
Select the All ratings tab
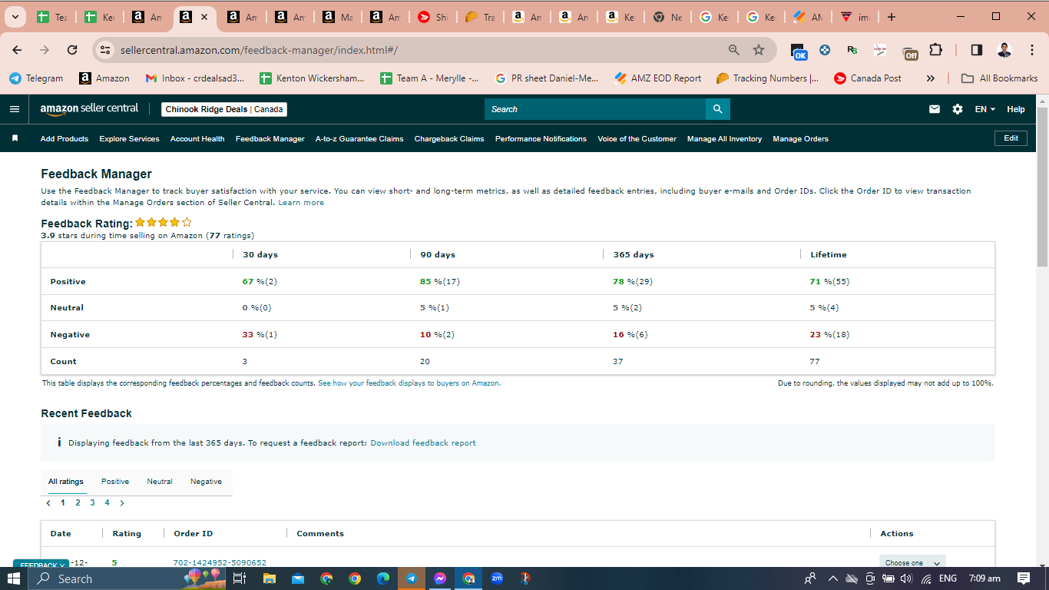pyautogui.click(x=66, y=482)
